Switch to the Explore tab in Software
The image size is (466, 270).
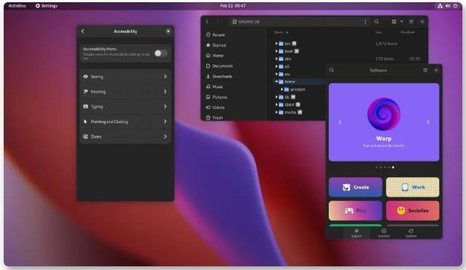point(357,233)
